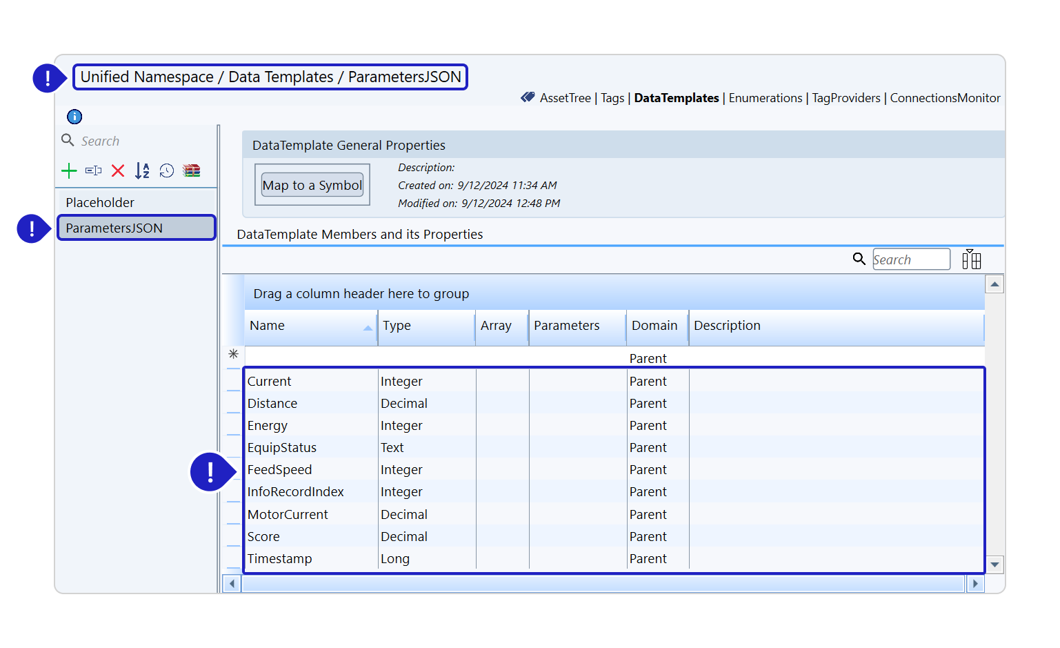Click the Long type of Timestamp

point(395,559)
